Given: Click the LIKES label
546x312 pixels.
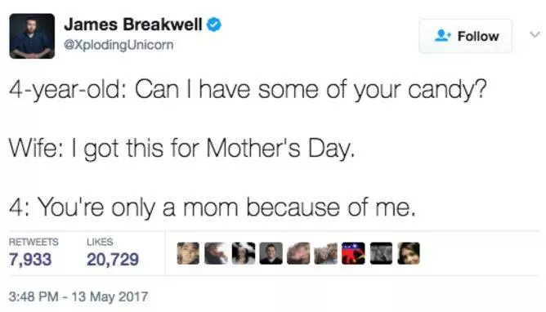Looking at the screenshot, I should 100,242.
